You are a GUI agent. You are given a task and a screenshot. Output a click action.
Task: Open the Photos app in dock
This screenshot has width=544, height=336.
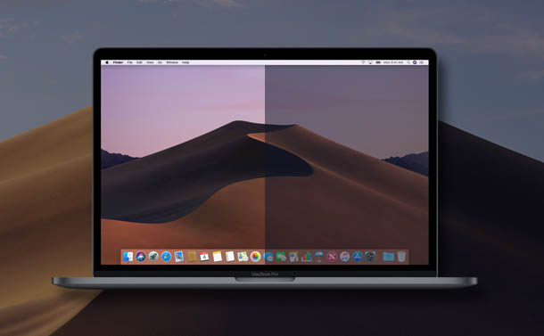pos(255,257)
